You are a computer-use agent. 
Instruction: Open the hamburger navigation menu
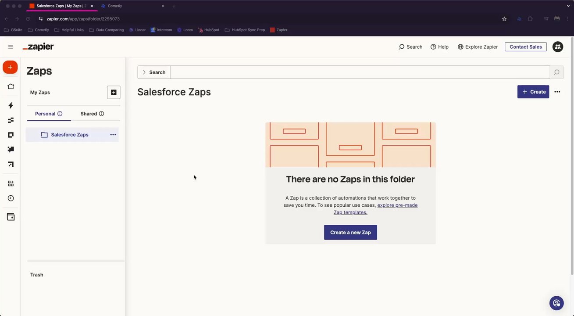click(x=11, y=47)
